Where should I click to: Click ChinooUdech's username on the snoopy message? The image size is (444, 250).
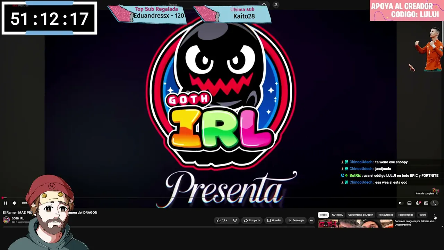(x=361, y=162)
